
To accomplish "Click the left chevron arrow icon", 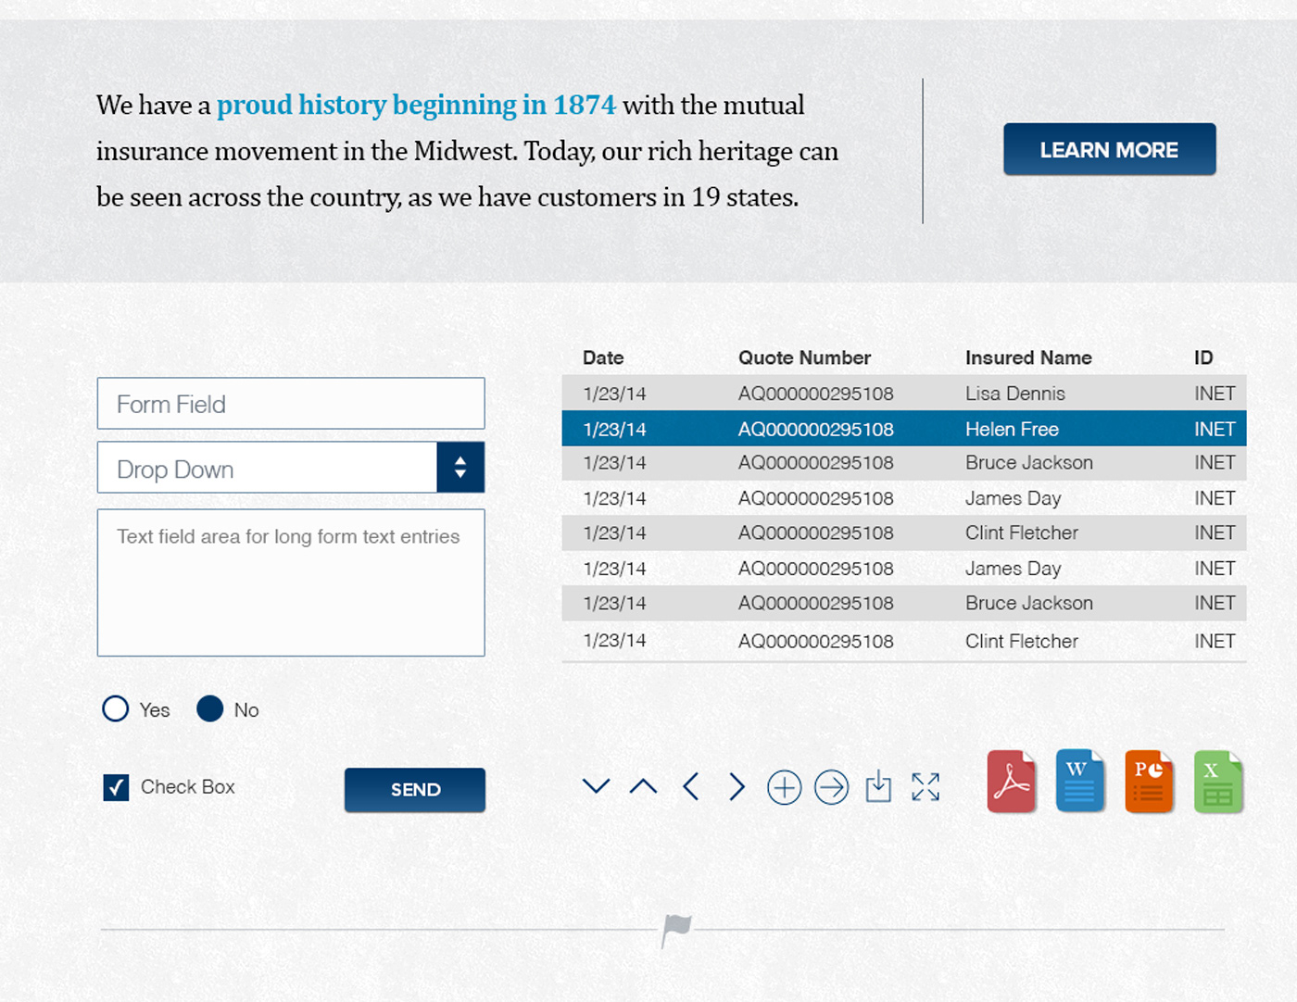I will pos(690,787).
